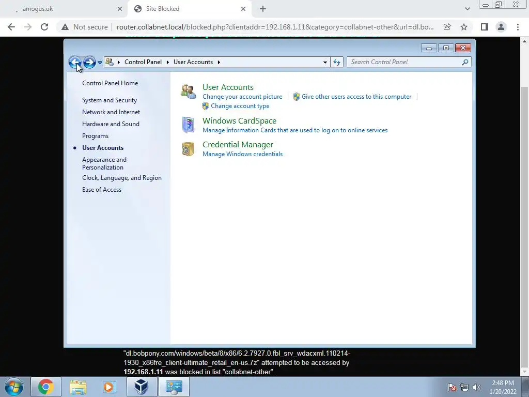Click Manage Windows credentials link
The image size is (529, 397).
242,154
